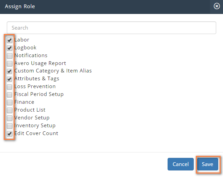The image size is (223, 181).
Task: Check the Avero Usage Report box
Action: point(10,64)
